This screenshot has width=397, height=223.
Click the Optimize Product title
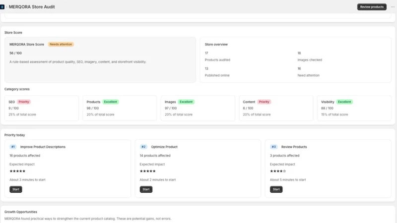pyautogui.click(x=164, y=147)
